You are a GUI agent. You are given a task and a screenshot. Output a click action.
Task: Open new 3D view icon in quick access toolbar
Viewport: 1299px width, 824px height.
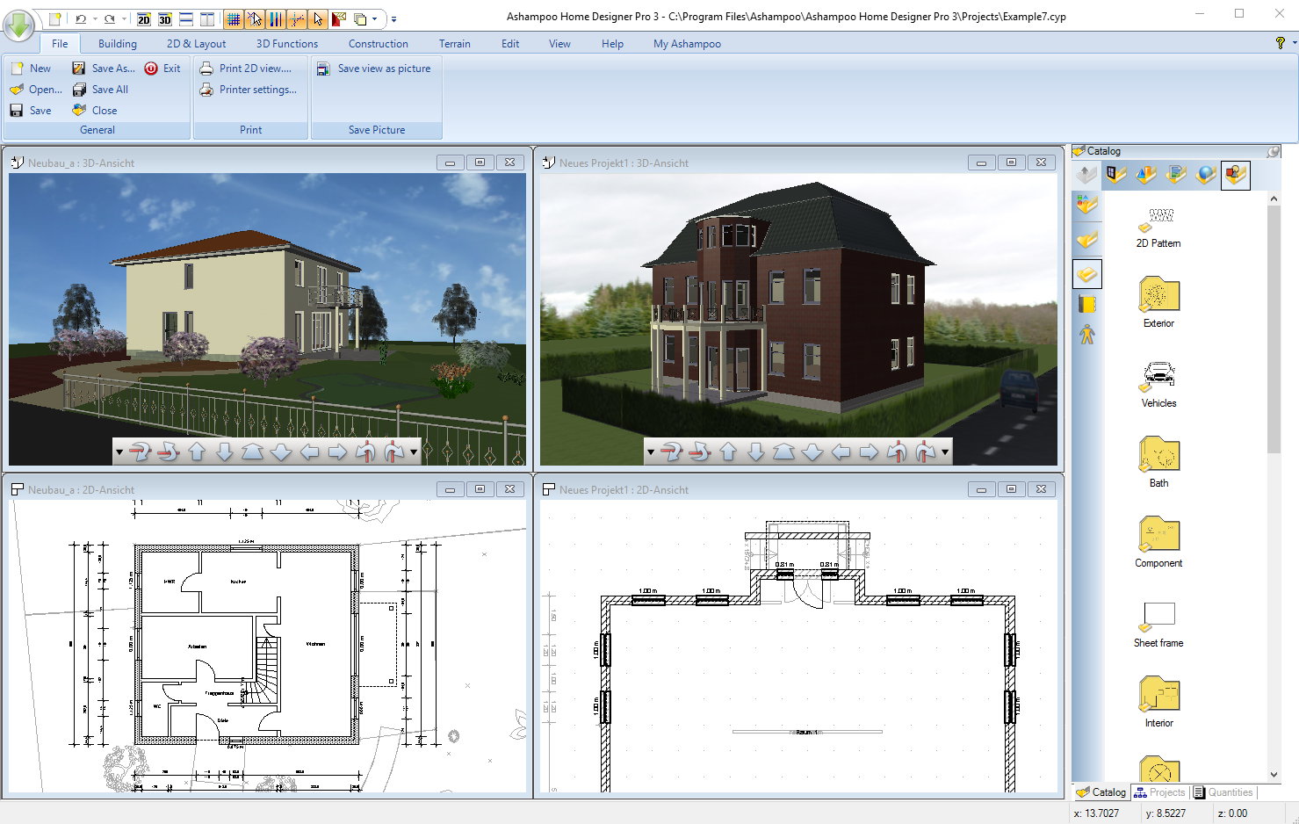165,19
